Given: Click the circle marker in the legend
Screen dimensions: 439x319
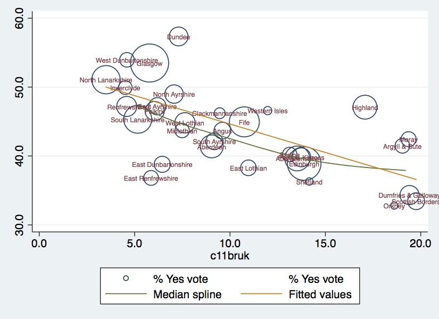Looking at the screenshot, I should (x=126, y=279).
